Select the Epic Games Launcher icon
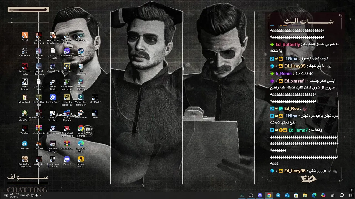 coord(53,162)
